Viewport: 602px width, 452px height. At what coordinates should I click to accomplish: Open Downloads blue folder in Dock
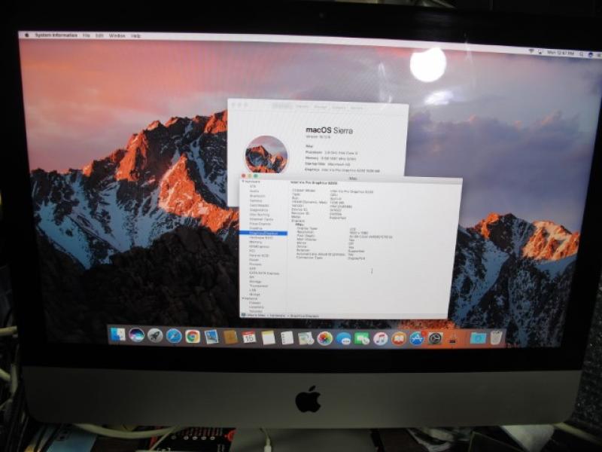[478, 338]
